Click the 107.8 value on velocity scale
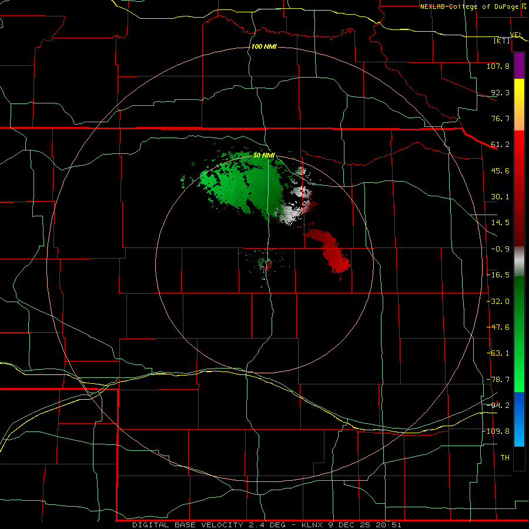 pos(498,66)
